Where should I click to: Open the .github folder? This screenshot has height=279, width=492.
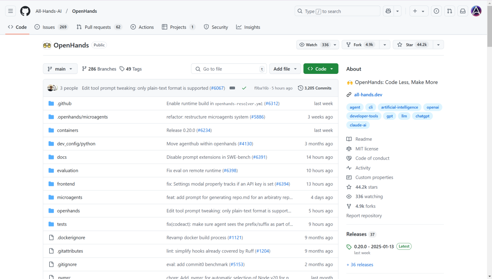(64, 103)
